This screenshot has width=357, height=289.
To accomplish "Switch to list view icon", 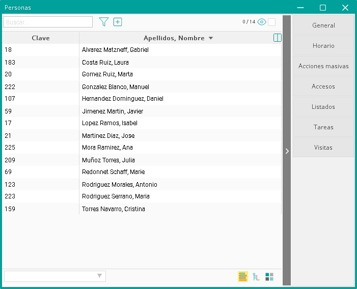I will point(243,276).
